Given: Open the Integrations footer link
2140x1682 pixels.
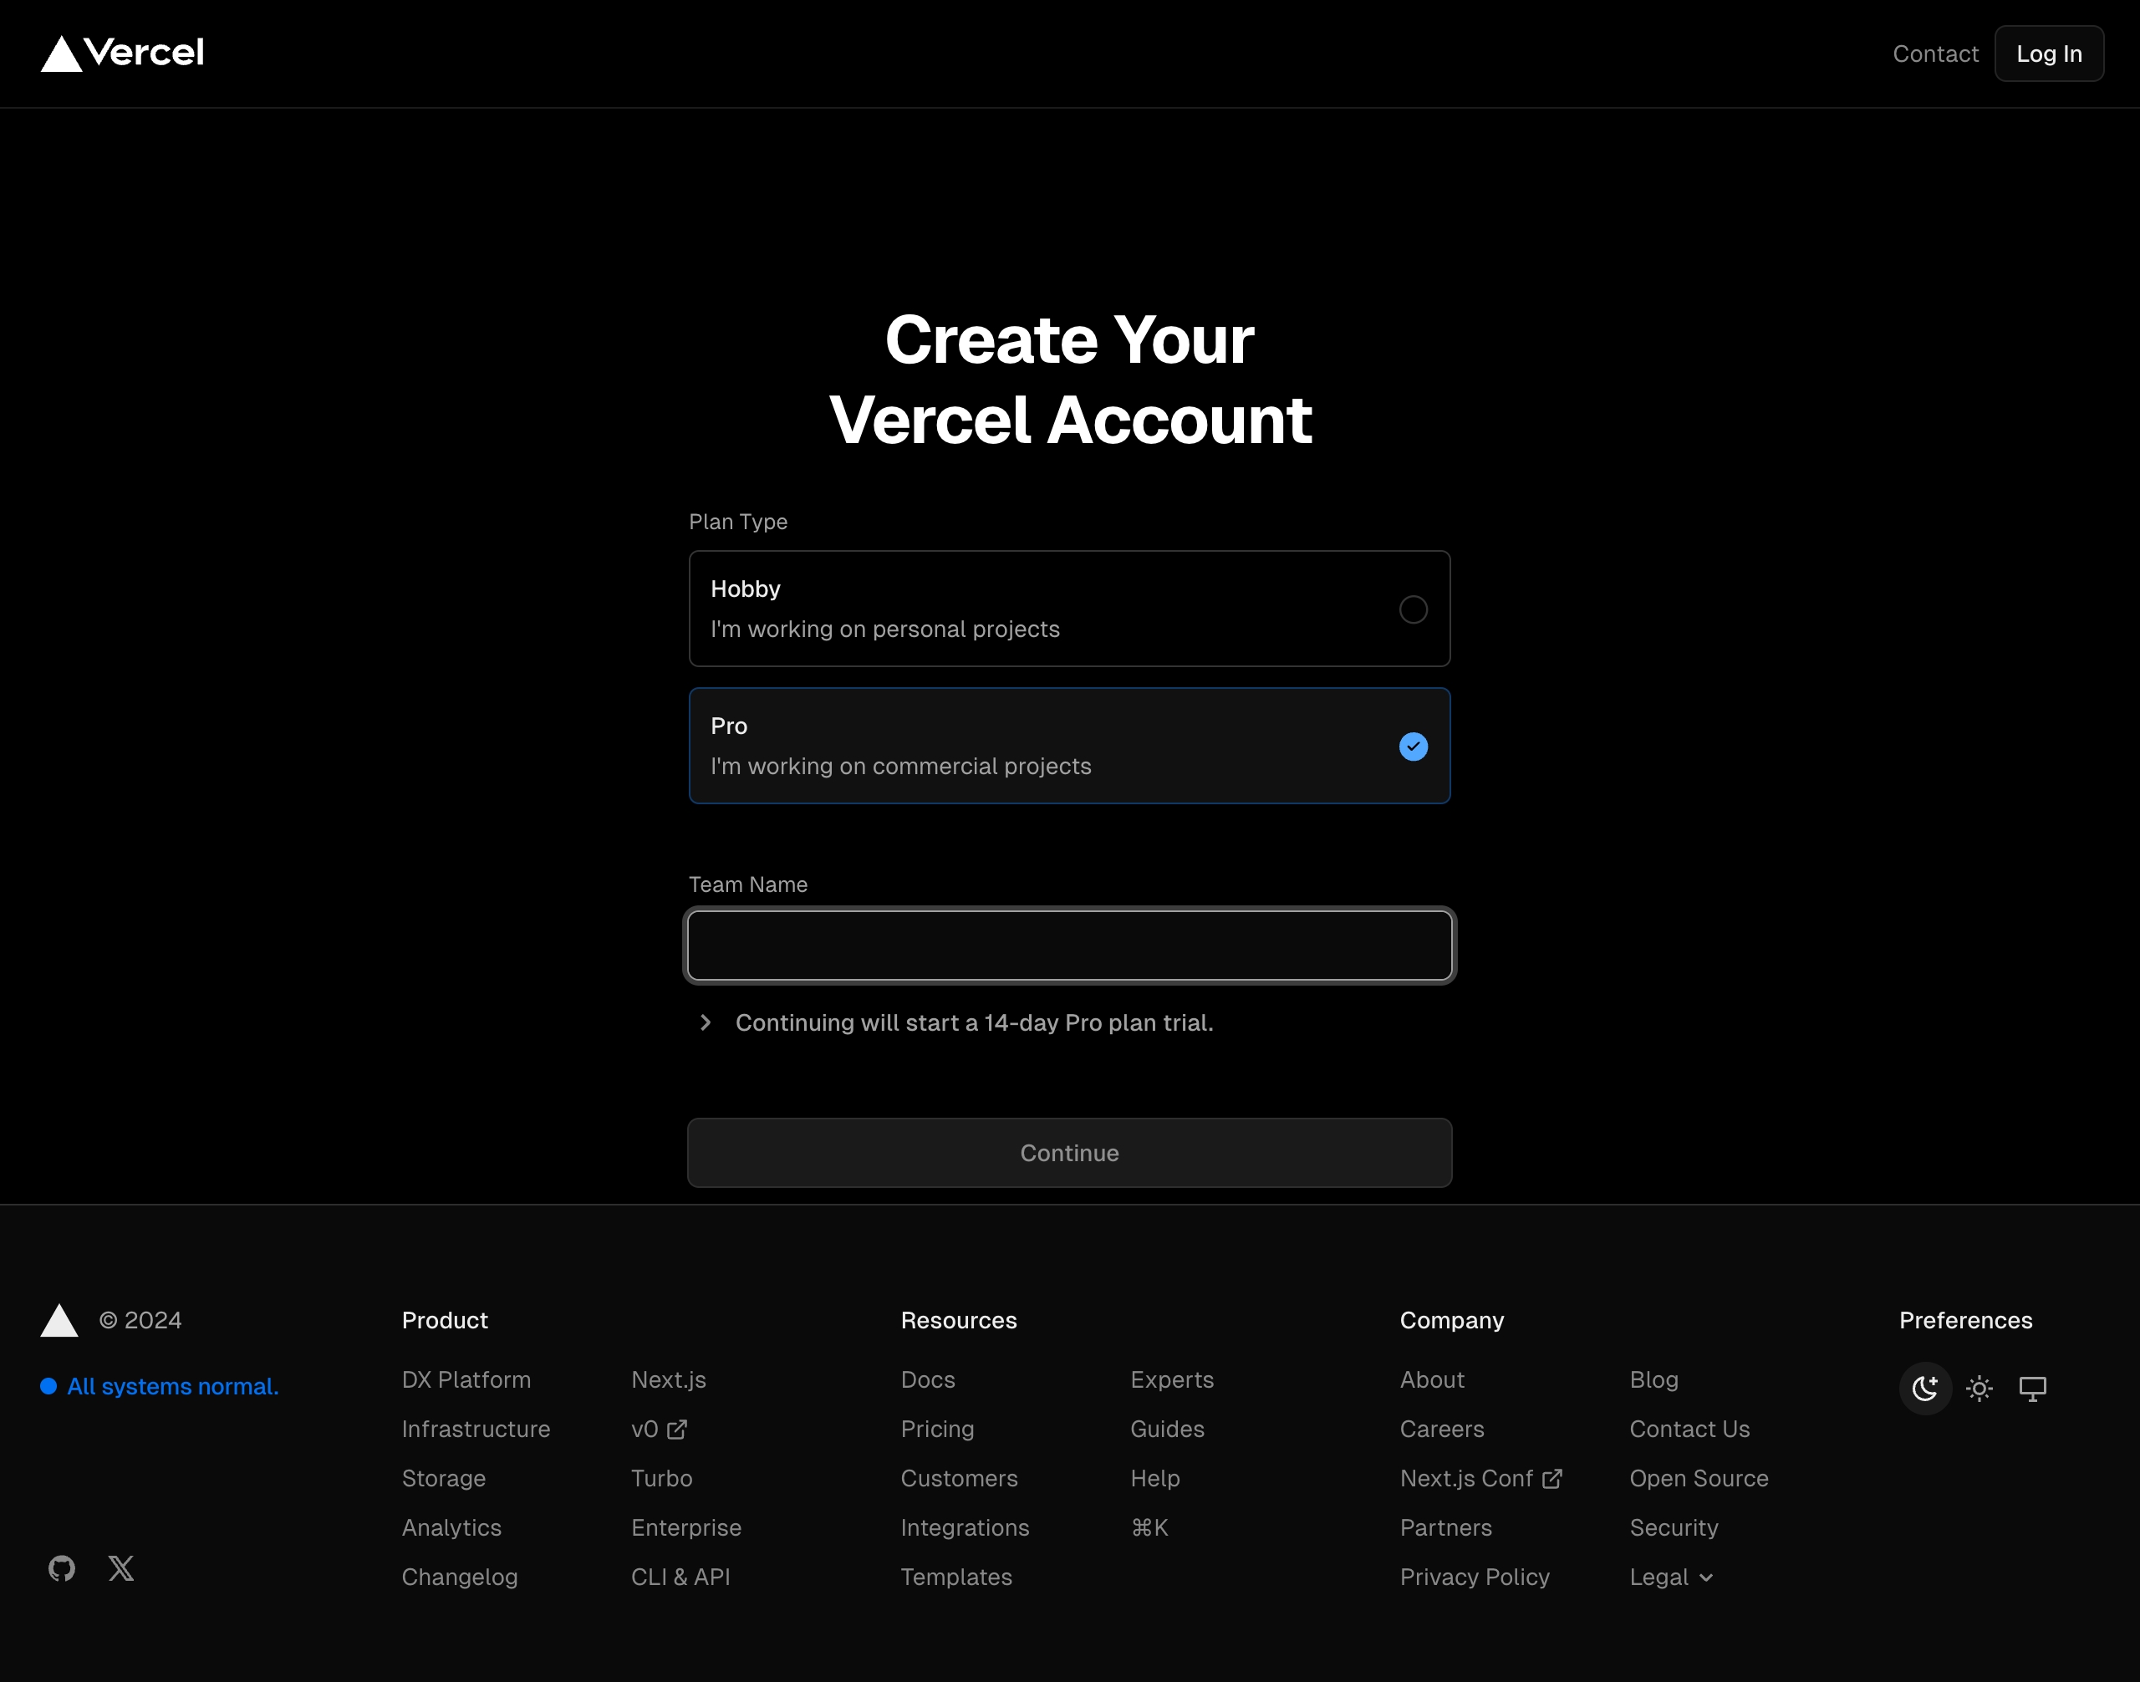Looking at the screenshot, I should pos(966,1527).
